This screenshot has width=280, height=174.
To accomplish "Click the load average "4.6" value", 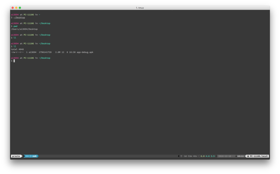I will tap(208, 156).
